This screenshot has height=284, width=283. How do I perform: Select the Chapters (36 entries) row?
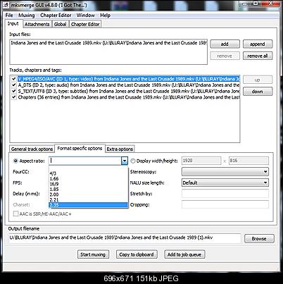[x=129, y=97]
